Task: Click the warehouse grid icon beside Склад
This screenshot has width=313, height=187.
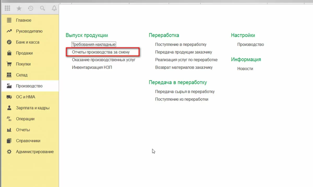Action: point(9,75)
